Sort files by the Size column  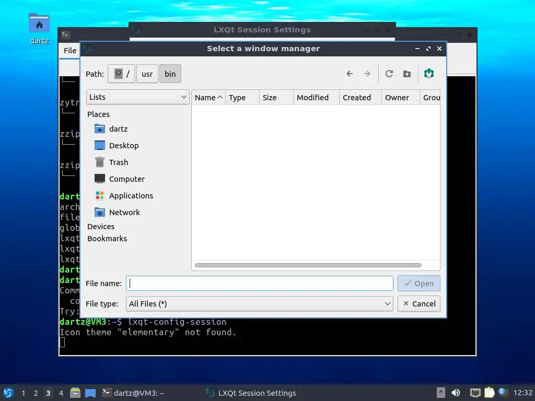point(276,98)
